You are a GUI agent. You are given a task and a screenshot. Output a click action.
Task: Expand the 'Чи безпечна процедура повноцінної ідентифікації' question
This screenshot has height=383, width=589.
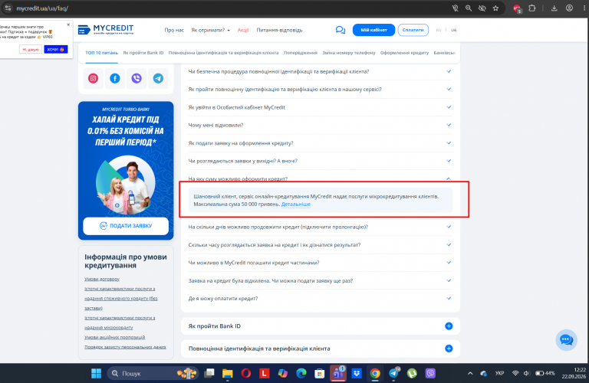[320, 71]
